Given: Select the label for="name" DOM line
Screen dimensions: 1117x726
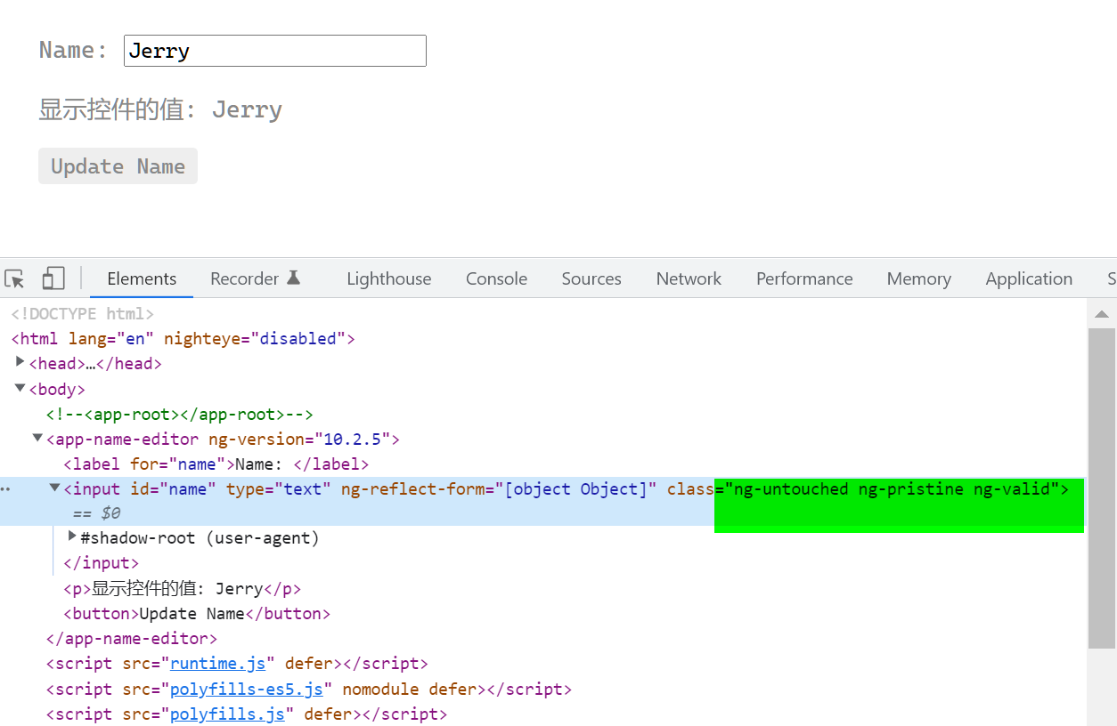Looking at the screenshot, I should coord(216,464).
